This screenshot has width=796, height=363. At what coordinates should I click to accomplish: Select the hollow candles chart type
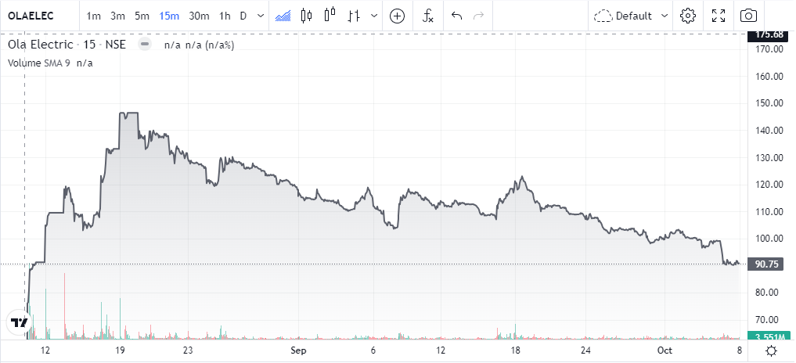(330, 16)
